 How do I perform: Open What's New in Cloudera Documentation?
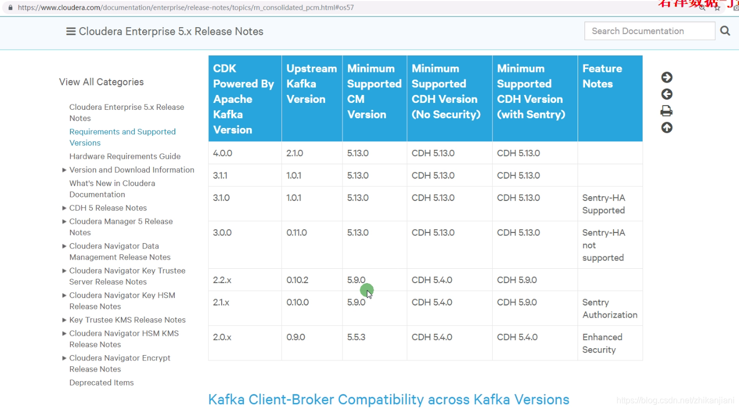pyautogui.click(x=112, y=189)
